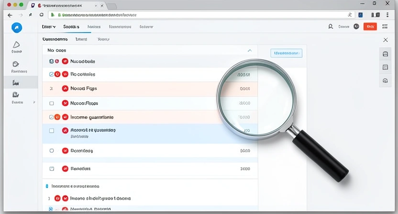Open the second left sidebar icon with round tag
This screenshot has height=214, width=398.
(x=16, y=64)
